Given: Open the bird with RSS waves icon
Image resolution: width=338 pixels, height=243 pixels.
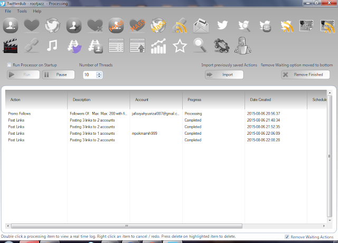Looking at the screenshot, I should 287,26.
